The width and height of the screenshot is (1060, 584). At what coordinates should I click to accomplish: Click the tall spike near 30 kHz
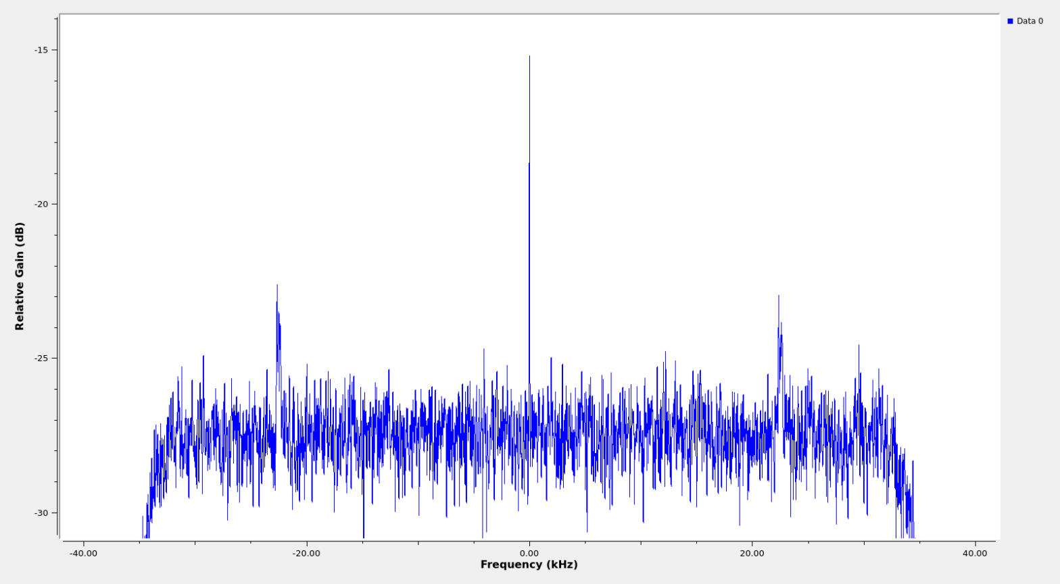(859, 347)
